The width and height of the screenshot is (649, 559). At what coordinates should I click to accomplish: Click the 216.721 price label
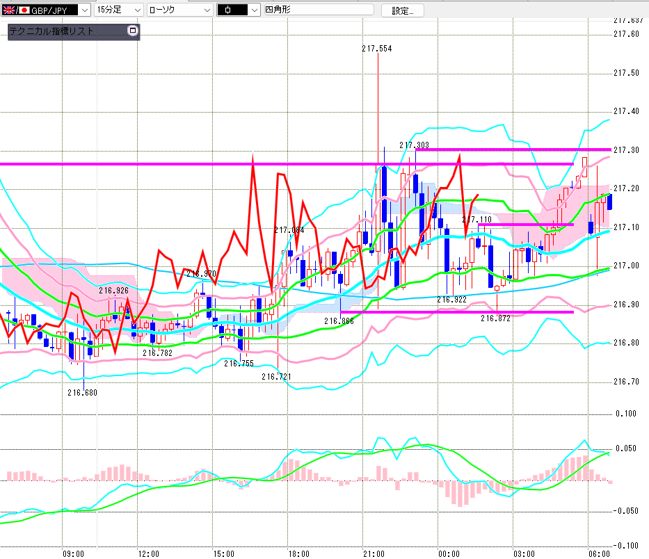point(276,377)
